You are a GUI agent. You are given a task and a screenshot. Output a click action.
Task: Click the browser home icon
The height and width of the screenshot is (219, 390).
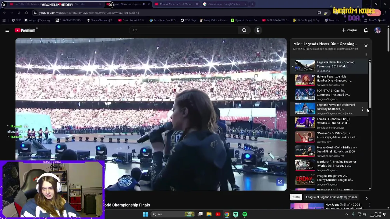tap(26, 13)
